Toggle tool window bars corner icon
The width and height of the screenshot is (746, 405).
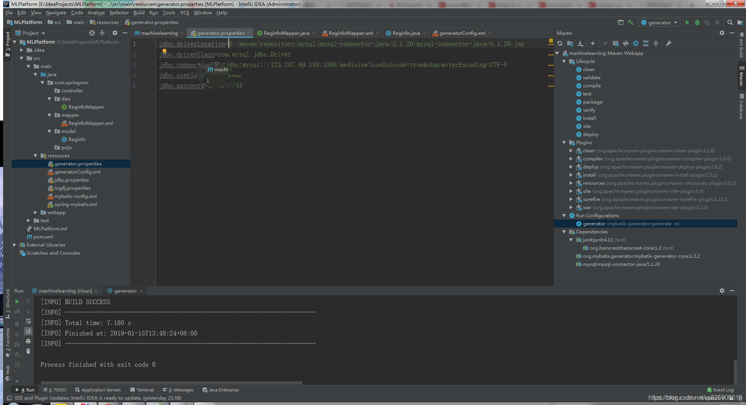(9, 398)
